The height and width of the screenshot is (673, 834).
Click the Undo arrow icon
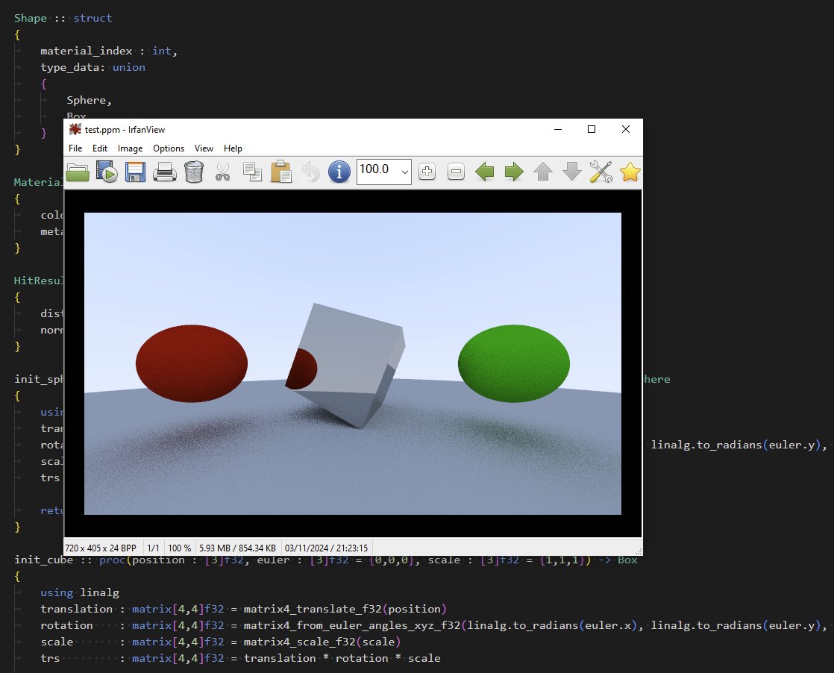coord(310,172)
